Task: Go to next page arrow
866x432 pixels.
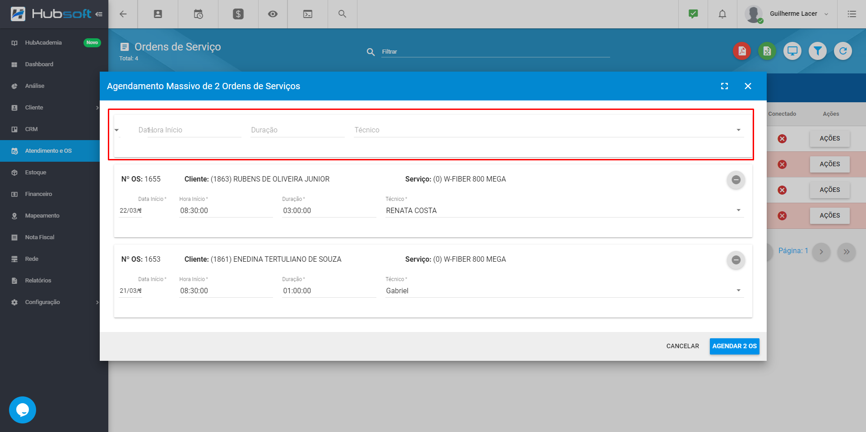Action: click(821, 252)
